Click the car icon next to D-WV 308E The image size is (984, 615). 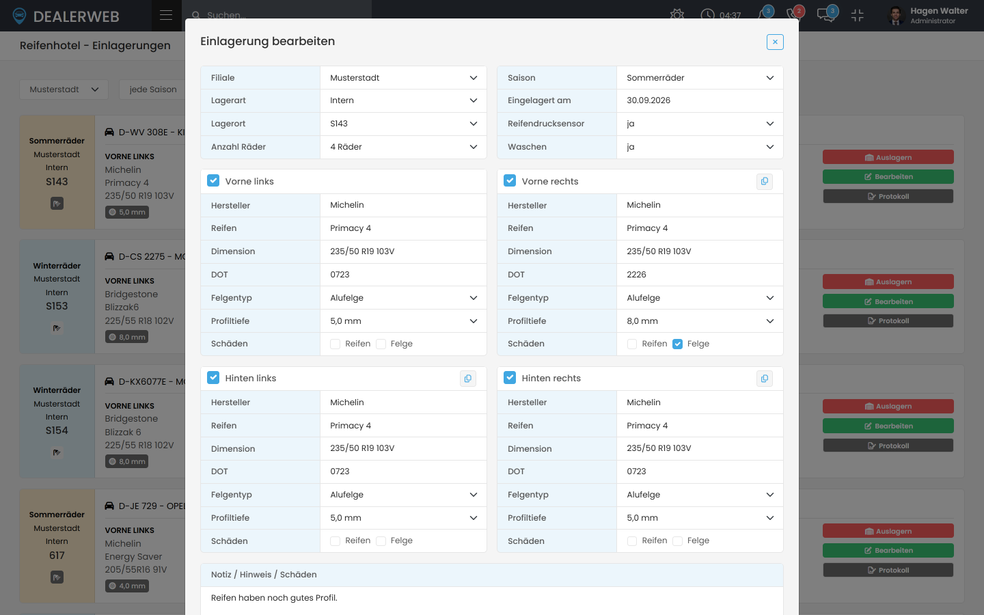point(109,132)
